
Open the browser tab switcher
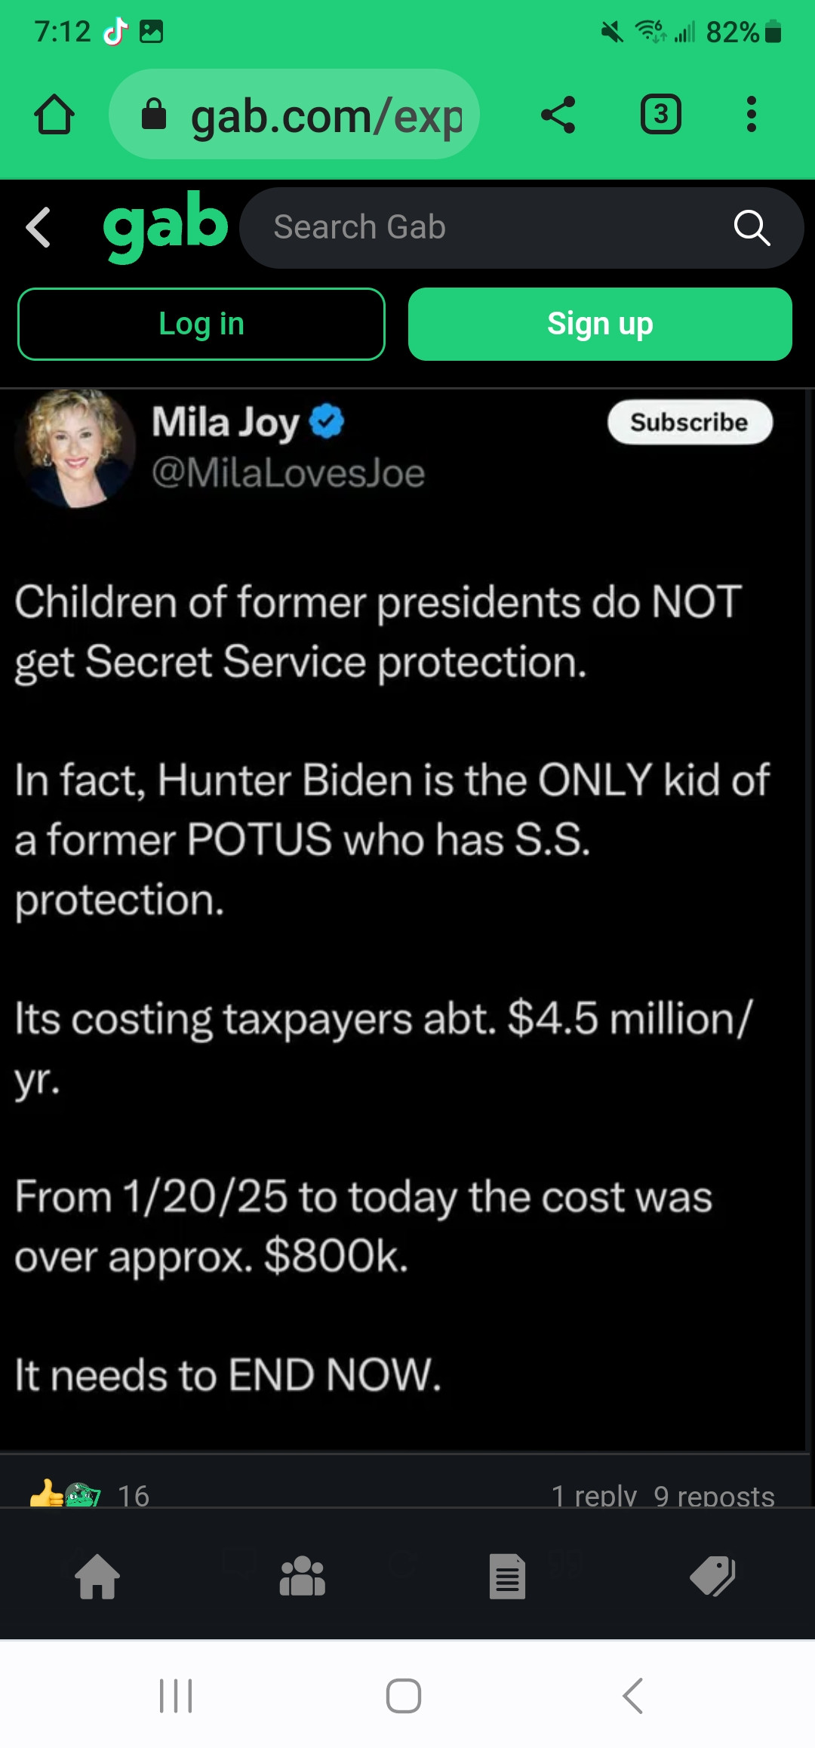tap(661, 115)
